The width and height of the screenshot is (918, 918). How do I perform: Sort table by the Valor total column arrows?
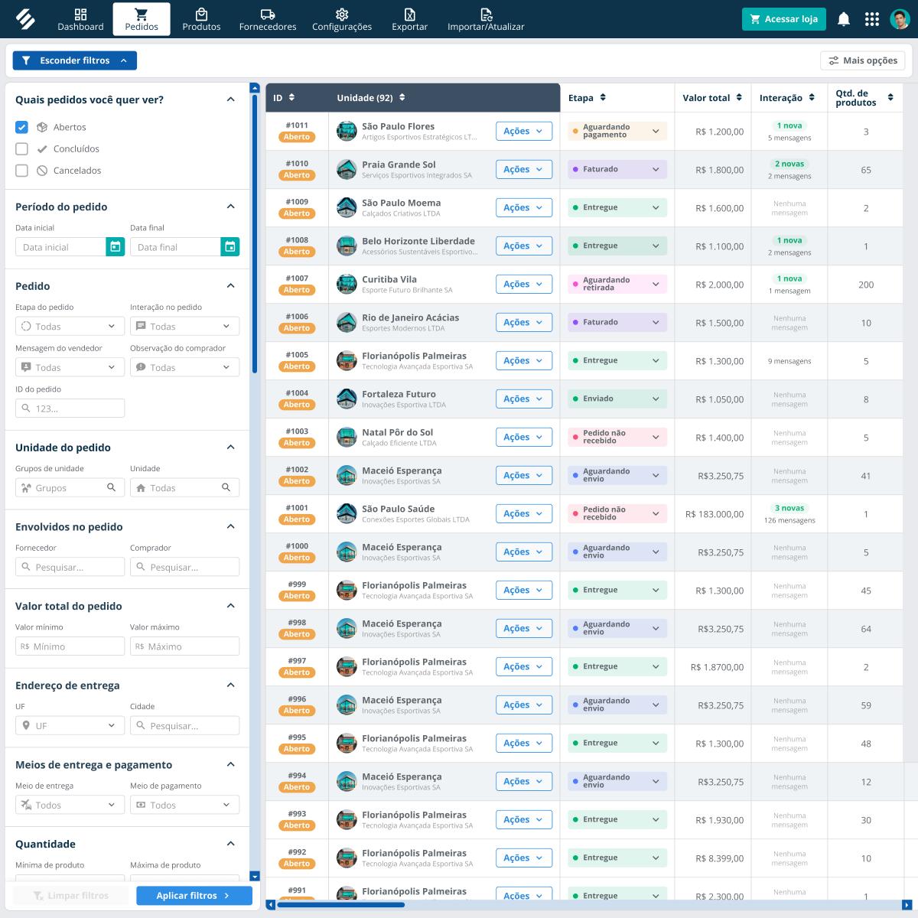(738, 98)
